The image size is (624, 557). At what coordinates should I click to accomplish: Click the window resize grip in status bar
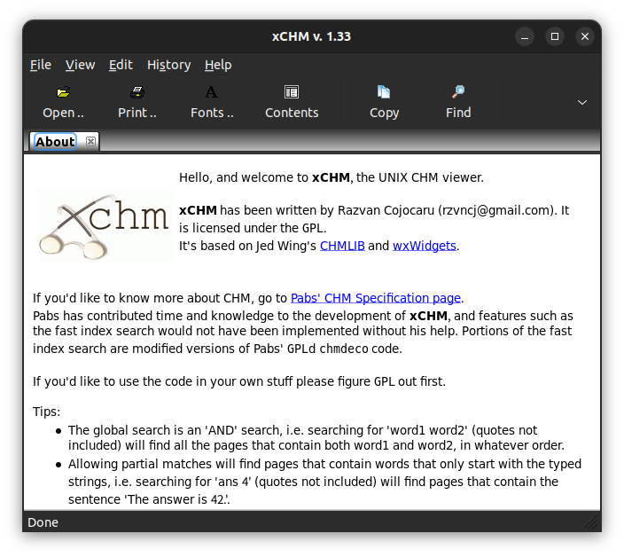(x=591, y=522)
